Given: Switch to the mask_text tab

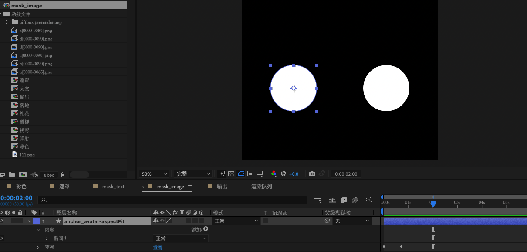Looking at the screenshot, I should click(113, 187).
